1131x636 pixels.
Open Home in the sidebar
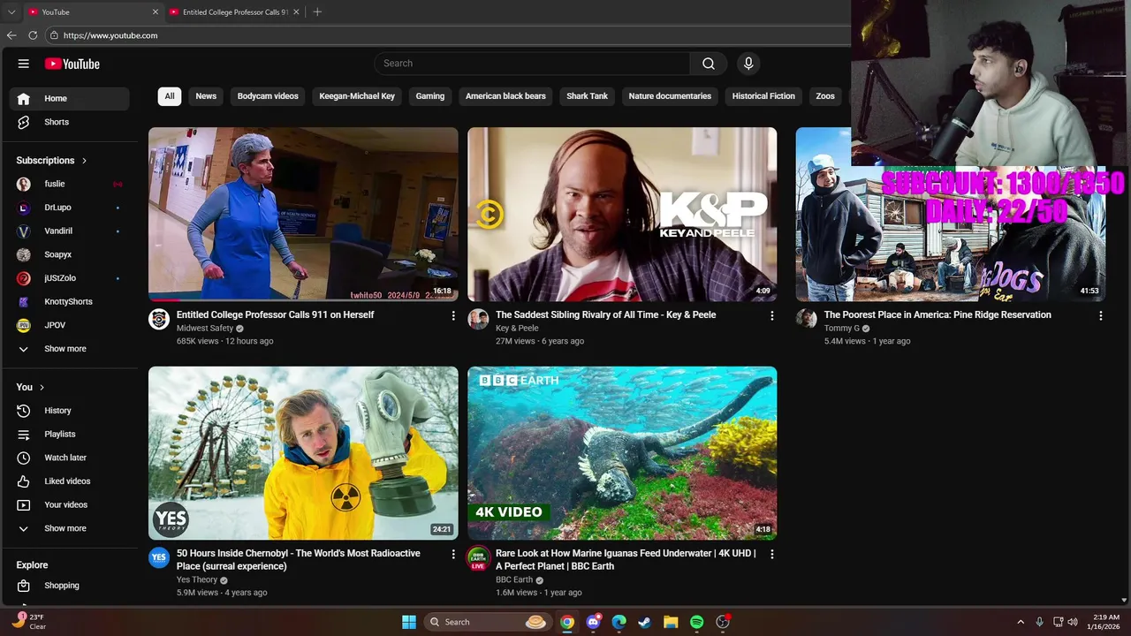69,99
